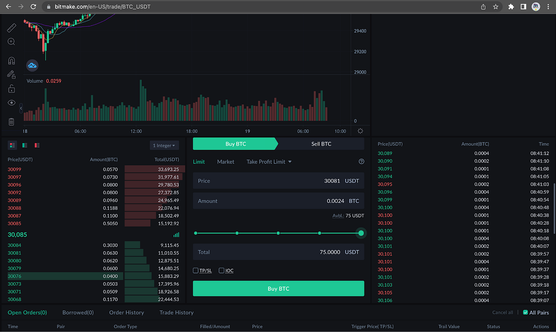Go back with browser back arrow

(x=8, y=7)
